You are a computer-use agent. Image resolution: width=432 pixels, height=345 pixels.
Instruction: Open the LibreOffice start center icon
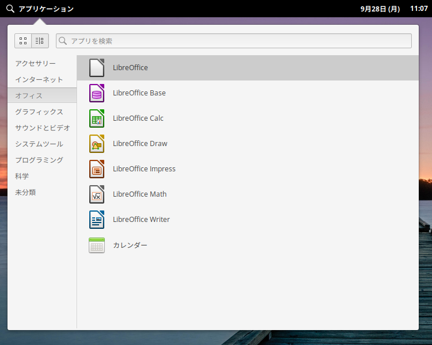(97, 68)
